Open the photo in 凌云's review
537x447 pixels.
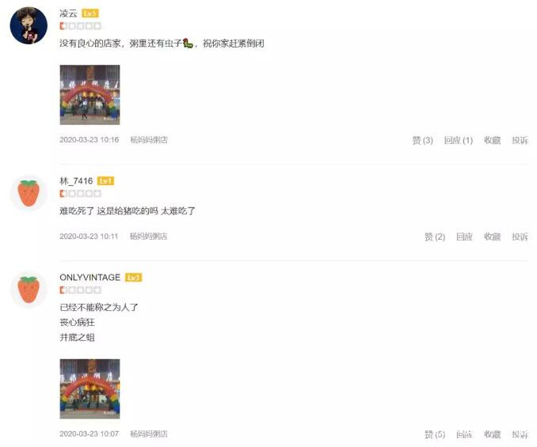point(89,95)
